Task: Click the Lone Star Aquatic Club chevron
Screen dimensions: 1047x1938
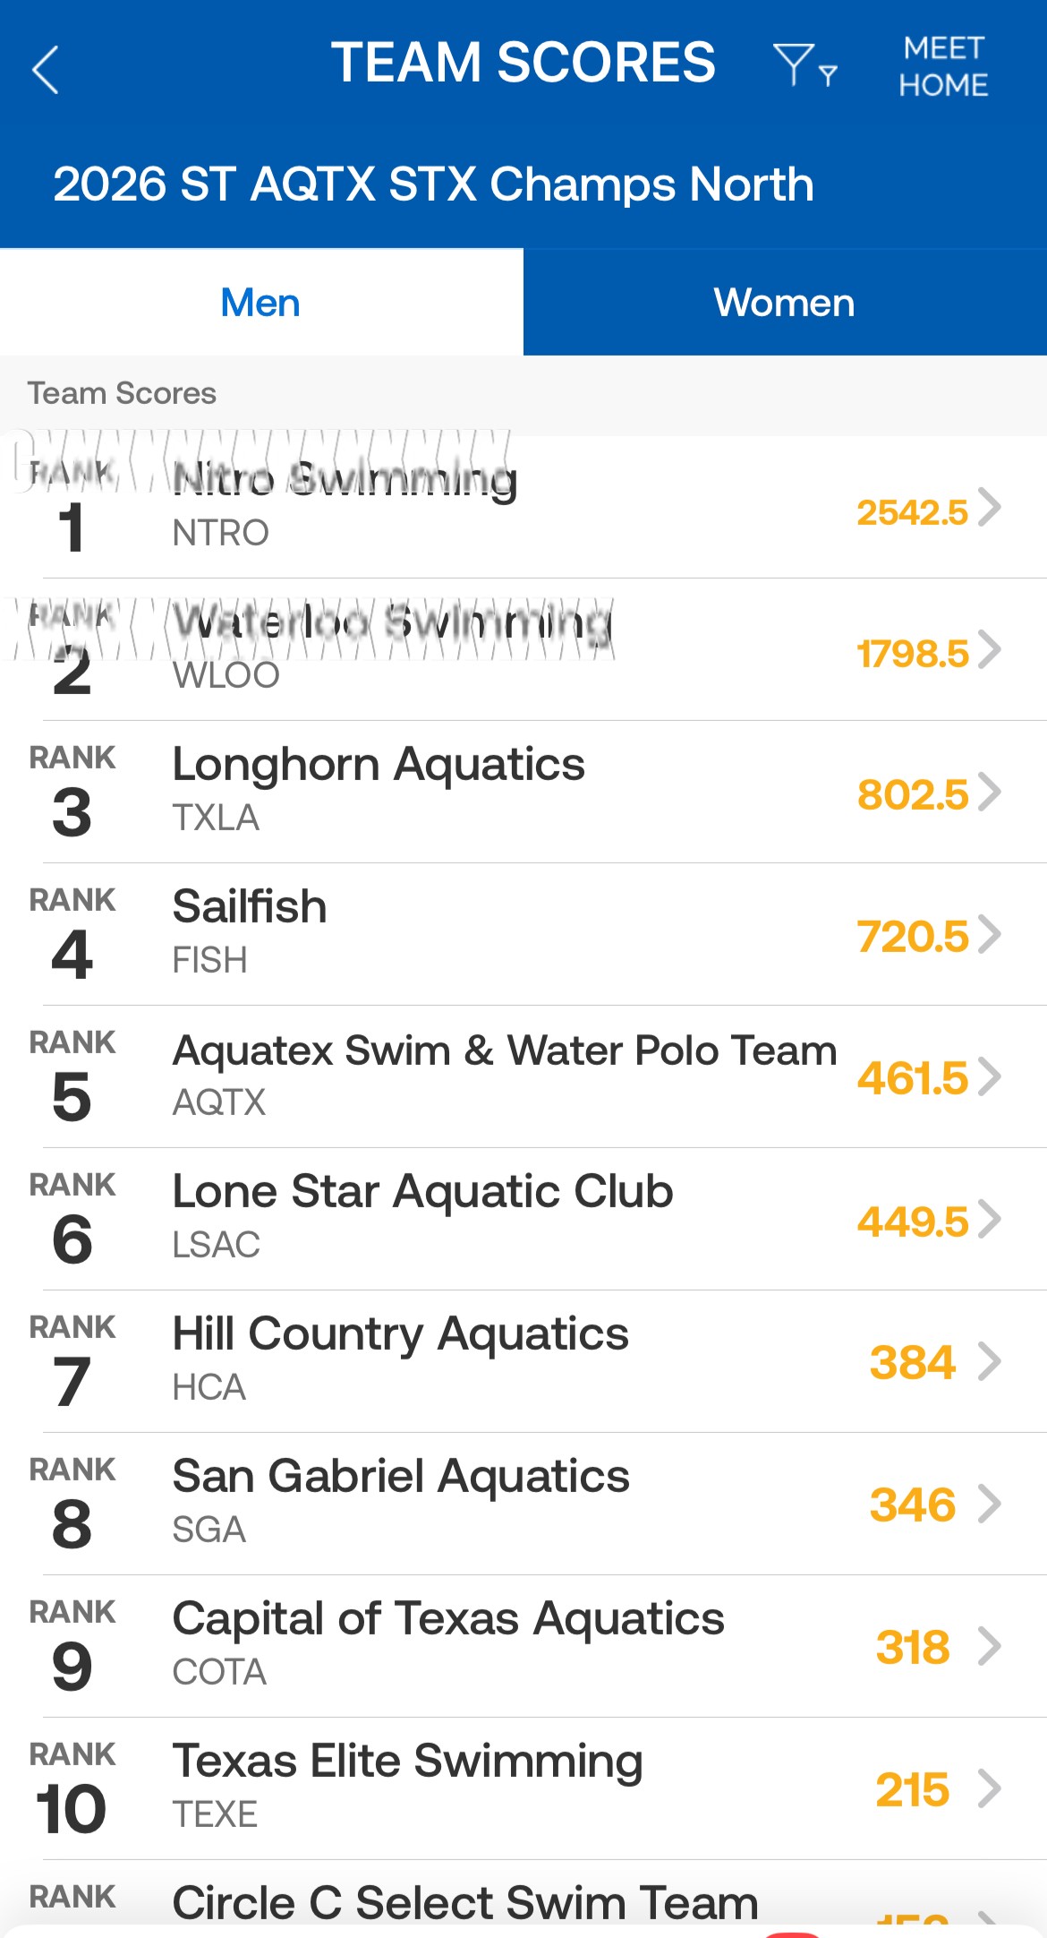Action: tap(989, 1219)
